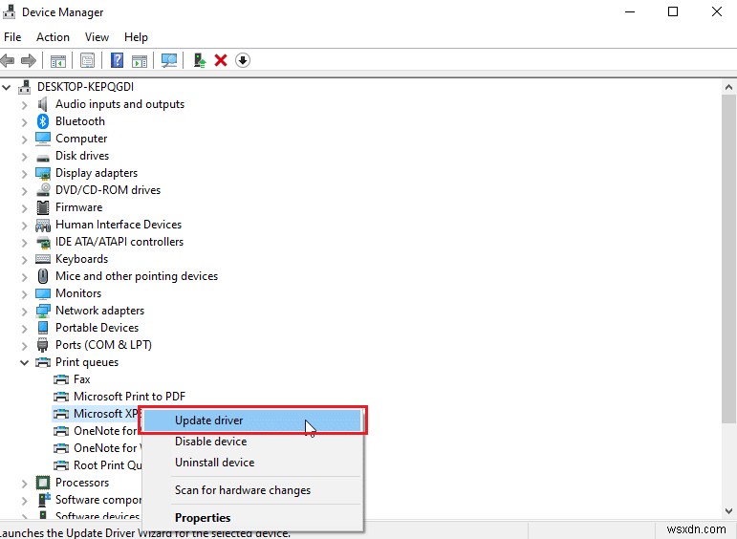The width and height of the screenshot is (737, 539).
Task: Click the Fax printer icon
Action: 61,379
